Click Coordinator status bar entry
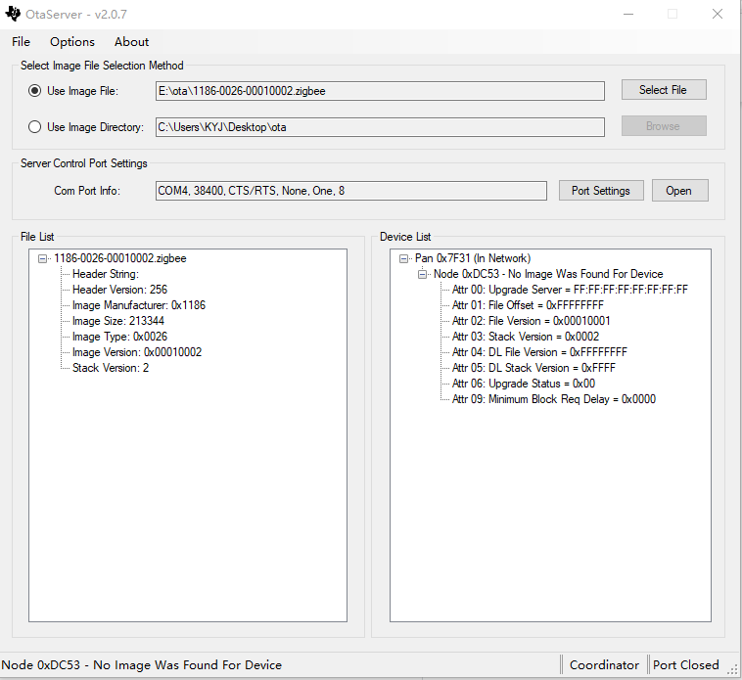742x680 pixels. pos(604,665)
